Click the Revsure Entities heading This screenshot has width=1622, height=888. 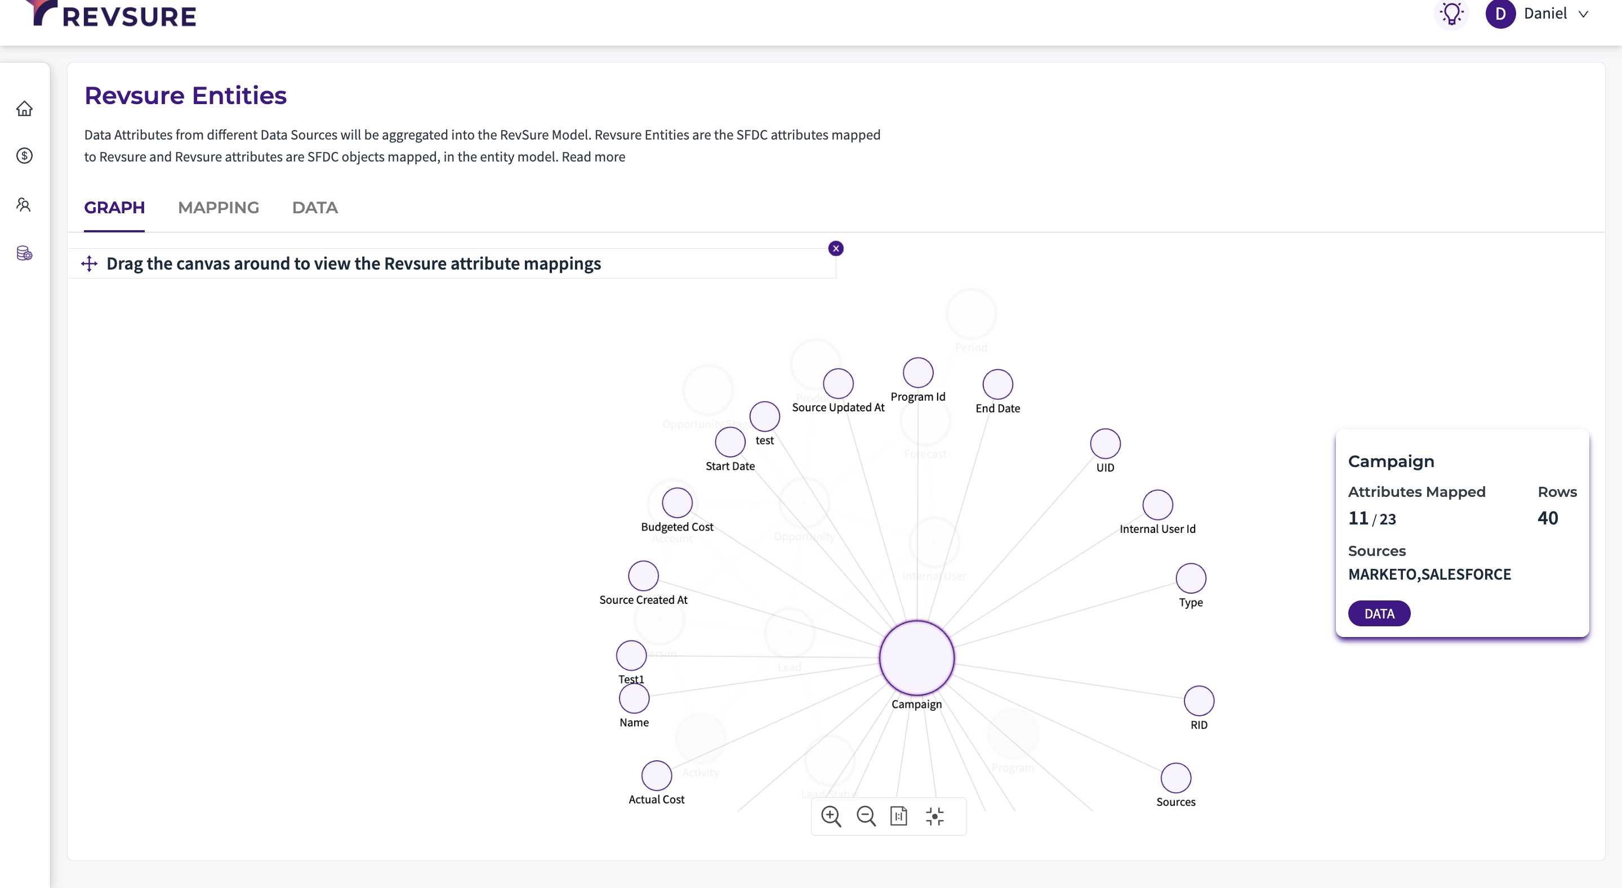pos(186,96)
